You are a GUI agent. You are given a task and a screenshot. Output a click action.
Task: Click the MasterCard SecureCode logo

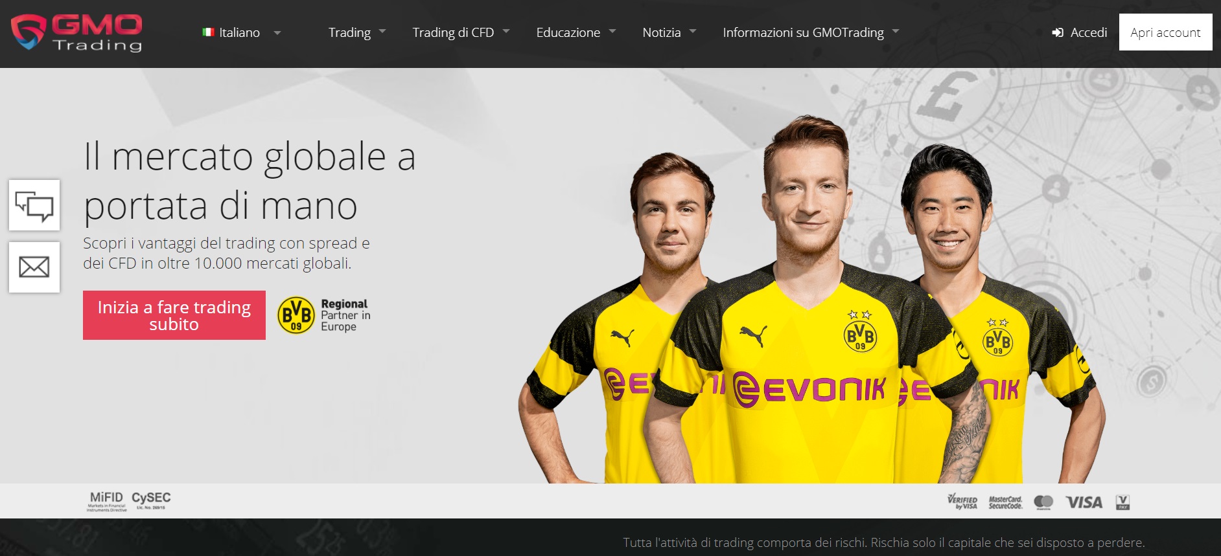(1005, 502)
